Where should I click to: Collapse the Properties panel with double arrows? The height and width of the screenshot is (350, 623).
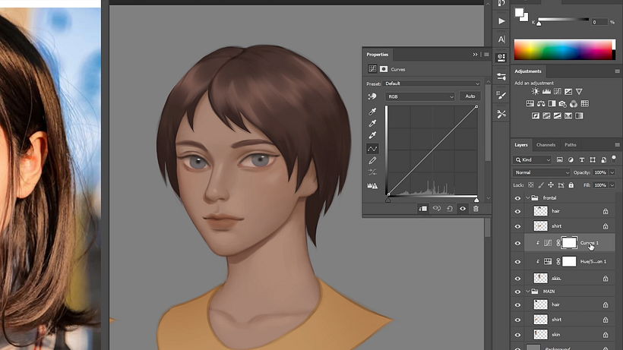pos(475,55)
